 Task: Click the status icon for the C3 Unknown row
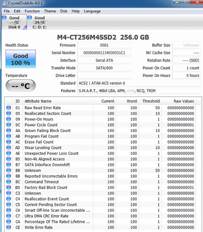click(9, 193)
